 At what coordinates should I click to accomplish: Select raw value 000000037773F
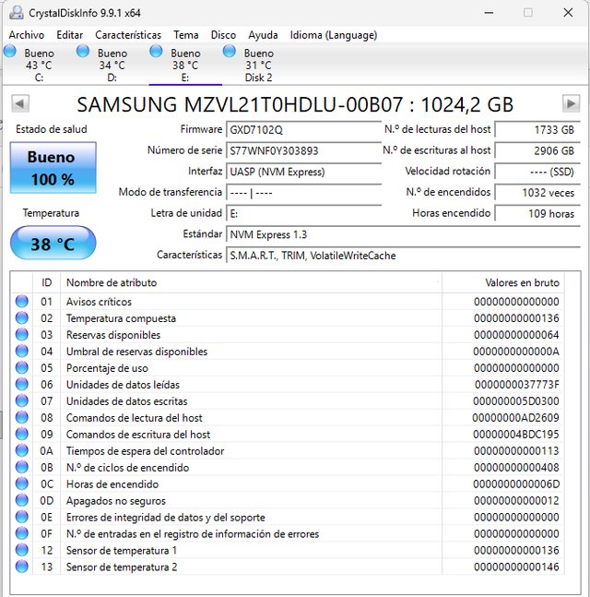[x=517, y=385]
